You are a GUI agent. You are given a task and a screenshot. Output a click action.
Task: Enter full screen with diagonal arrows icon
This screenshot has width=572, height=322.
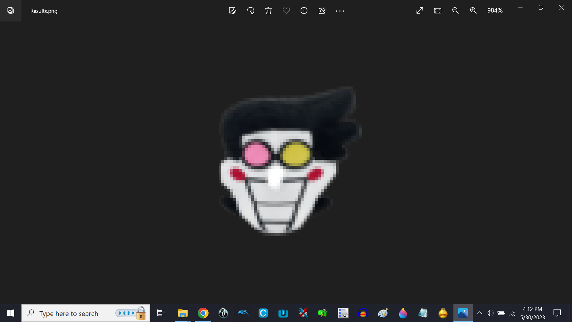coord(420,11)
